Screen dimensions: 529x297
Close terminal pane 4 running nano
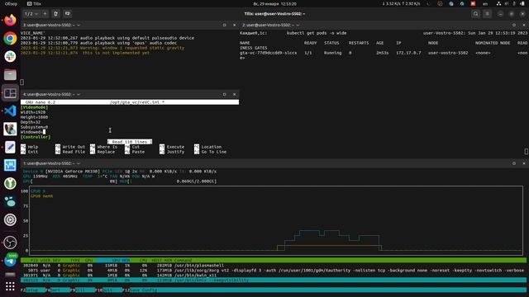pos(235,94)
